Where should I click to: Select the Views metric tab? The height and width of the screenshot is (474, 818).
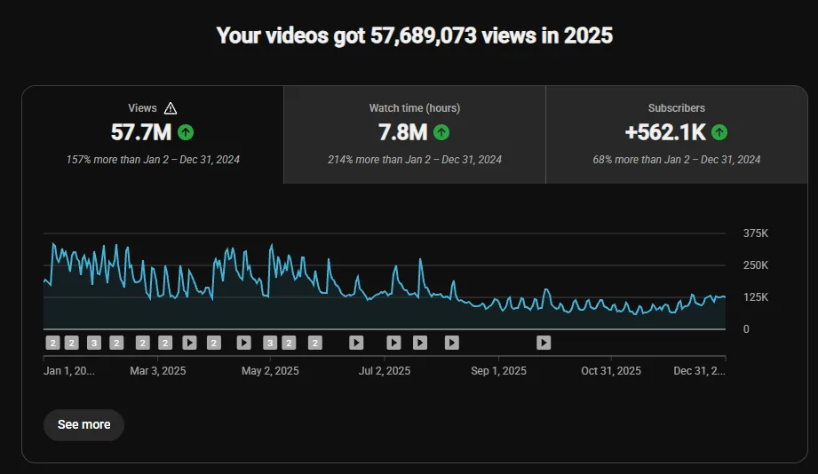pos(153,135)
